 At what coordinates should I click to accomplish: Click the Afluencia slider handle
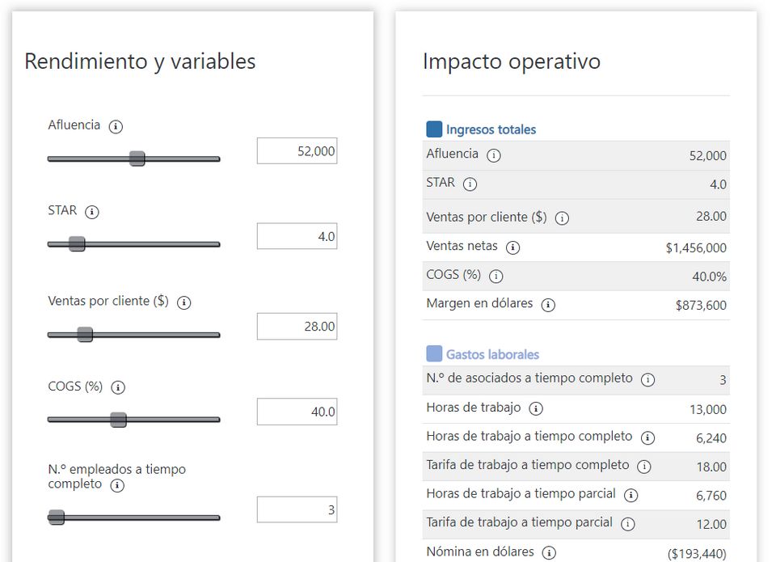pyautogui.click(x=137, y=158)
